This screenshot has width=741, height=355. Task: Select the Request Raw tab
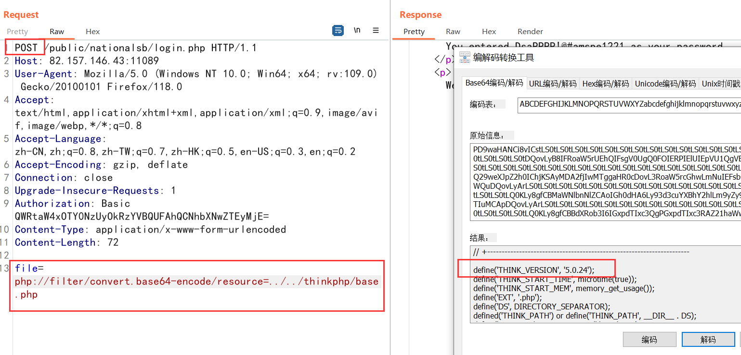coord(57,31)
